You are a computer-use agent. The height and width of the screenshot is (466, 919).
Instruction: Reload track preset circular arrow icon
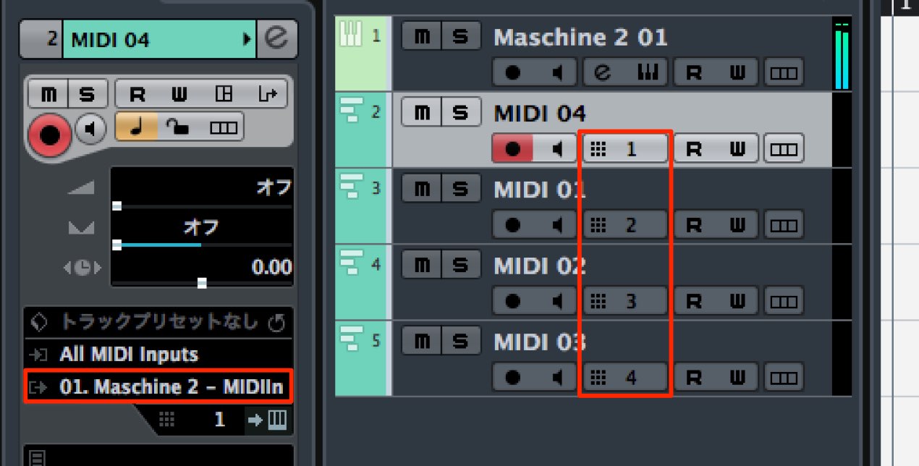tap(276, 323)
